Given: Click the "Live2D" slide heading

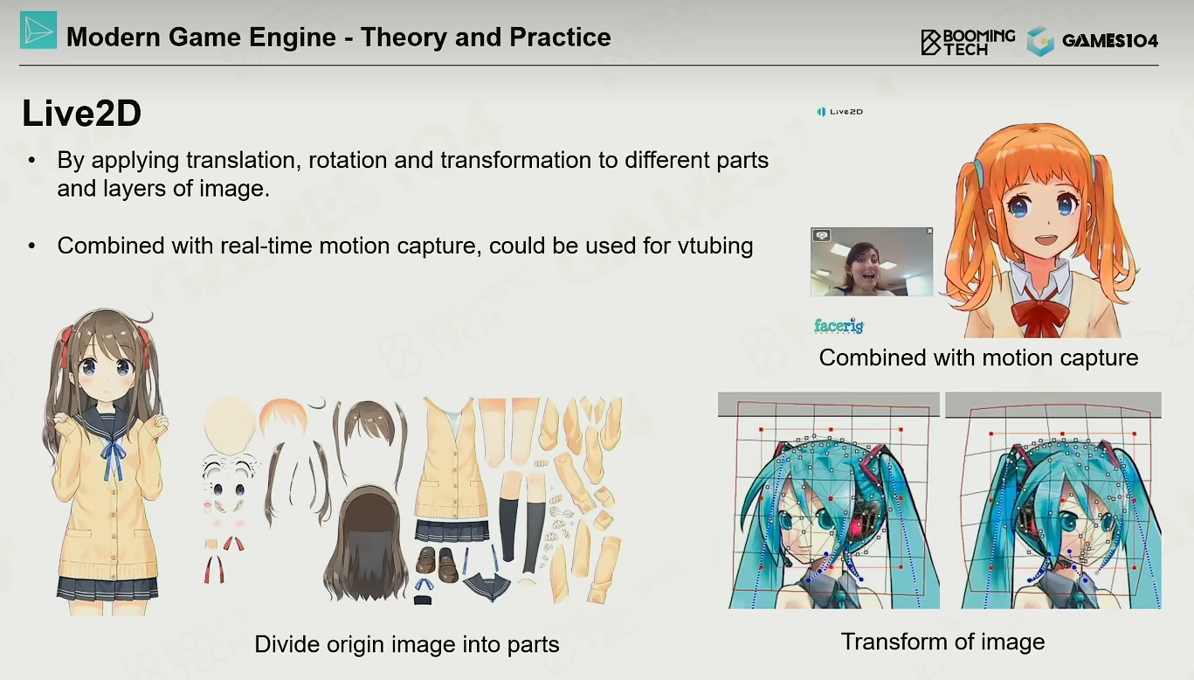Looking at the screenshot, I should tap(82, 114).
